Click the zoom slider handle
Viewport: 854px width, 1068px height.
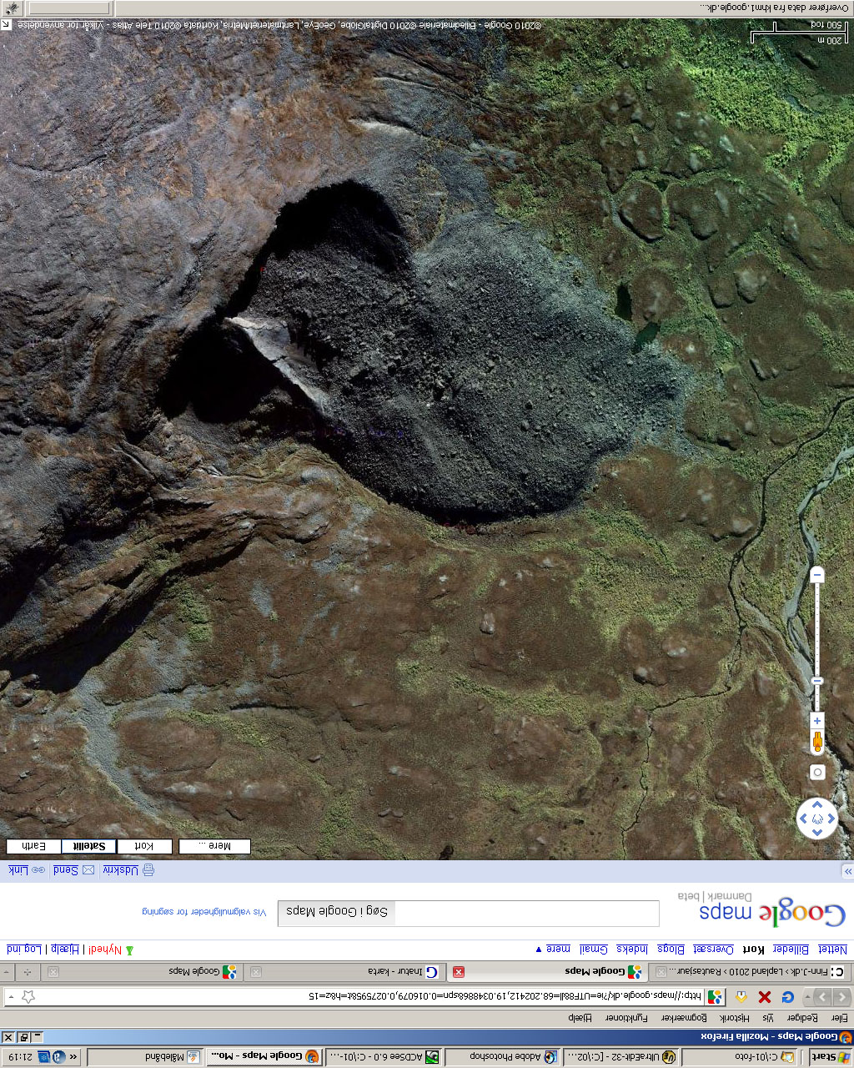point(817,682)
